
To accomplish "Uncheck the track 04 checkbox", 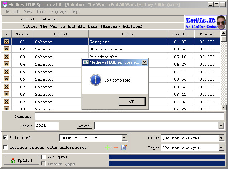I will 6,64.
